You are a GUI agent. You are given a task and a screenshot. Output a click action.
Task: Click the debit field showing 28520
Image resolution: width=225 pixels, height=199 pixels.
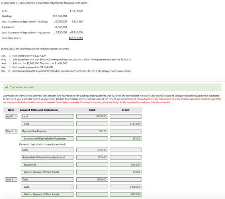click(92, 131)
